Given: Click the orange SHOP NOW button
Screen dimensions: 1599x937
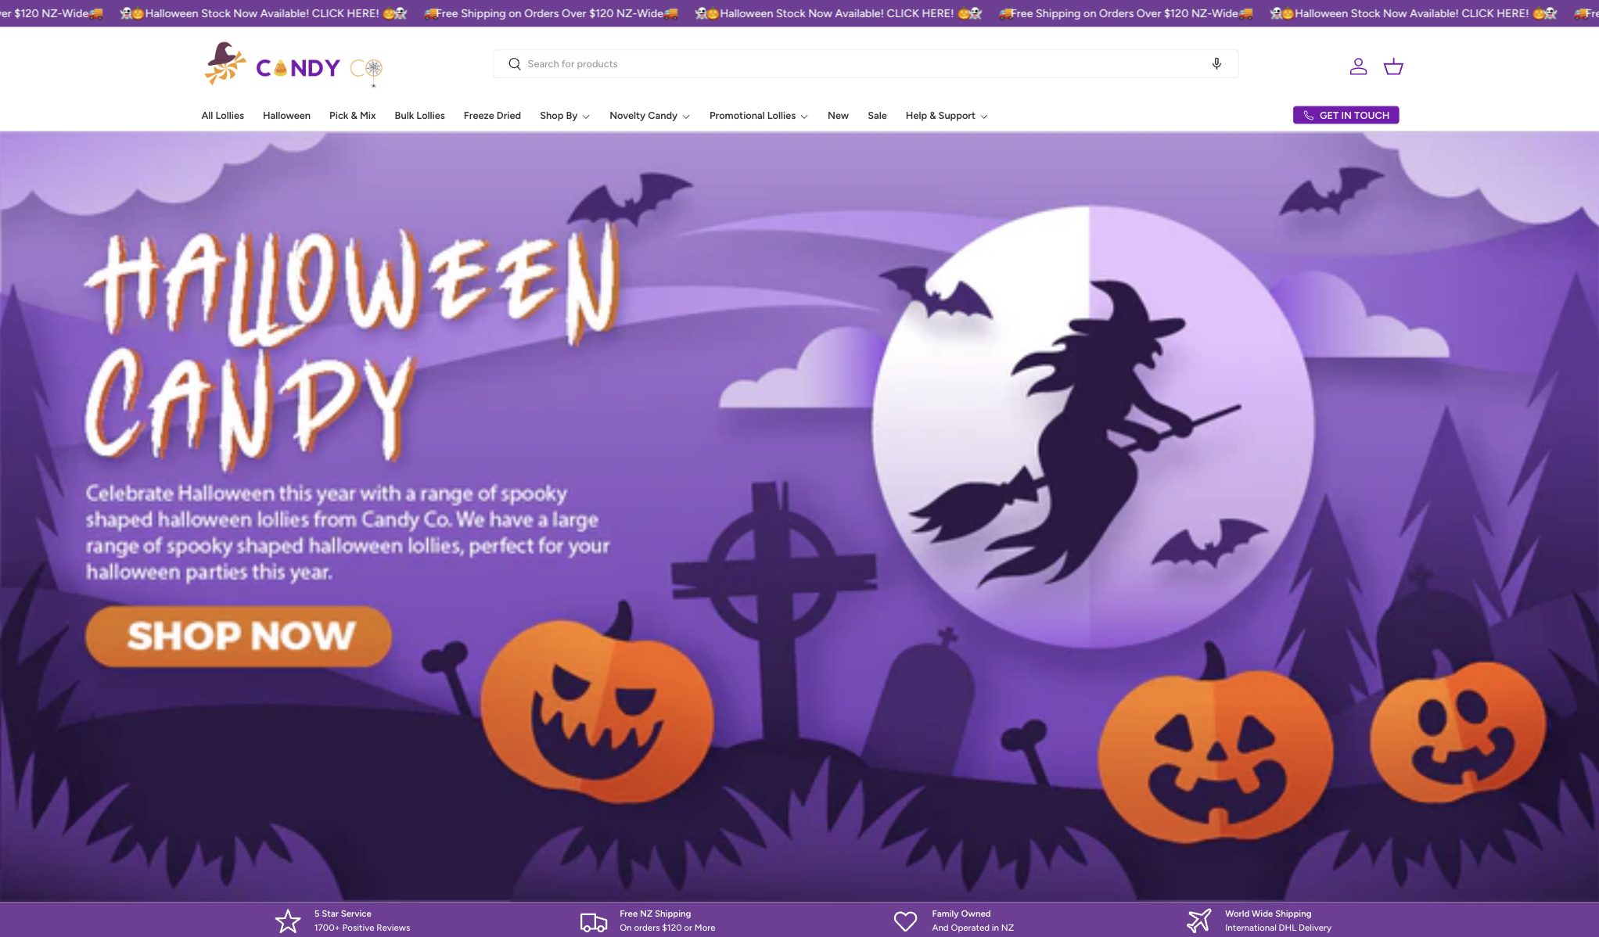Looking at the screenshot, I should pos(239,636).
